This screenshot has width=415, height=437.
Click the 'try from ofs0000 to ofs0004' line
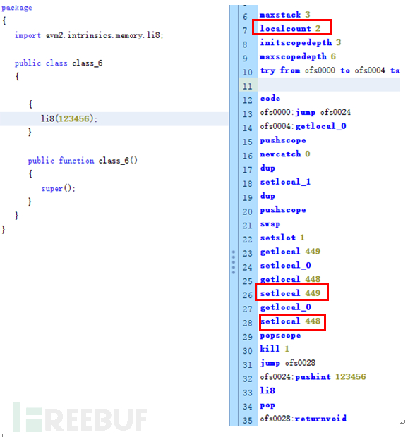(330, 70)
